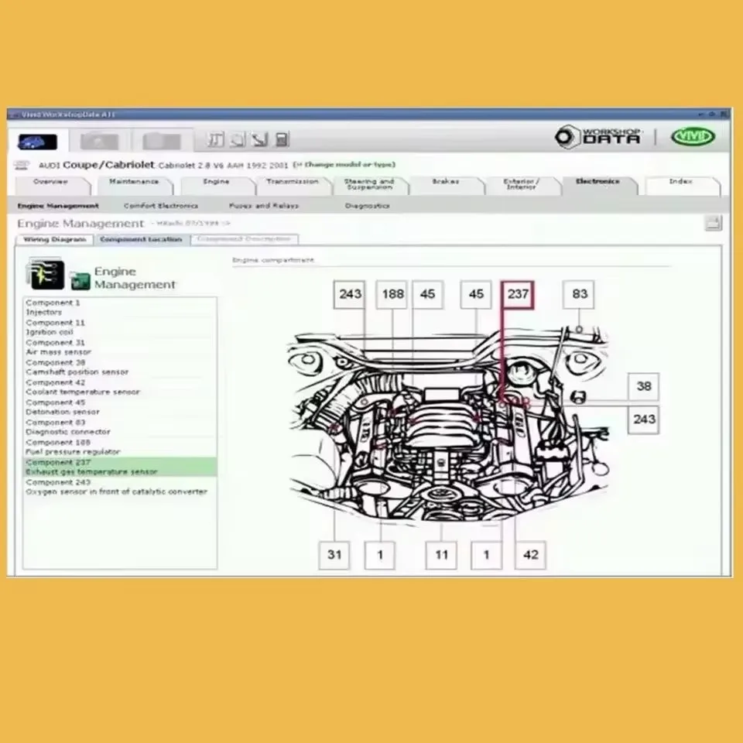This screenshot has height=743, width=743.
Task: Switch to the Component Location tab
Action: pos(141,240)
